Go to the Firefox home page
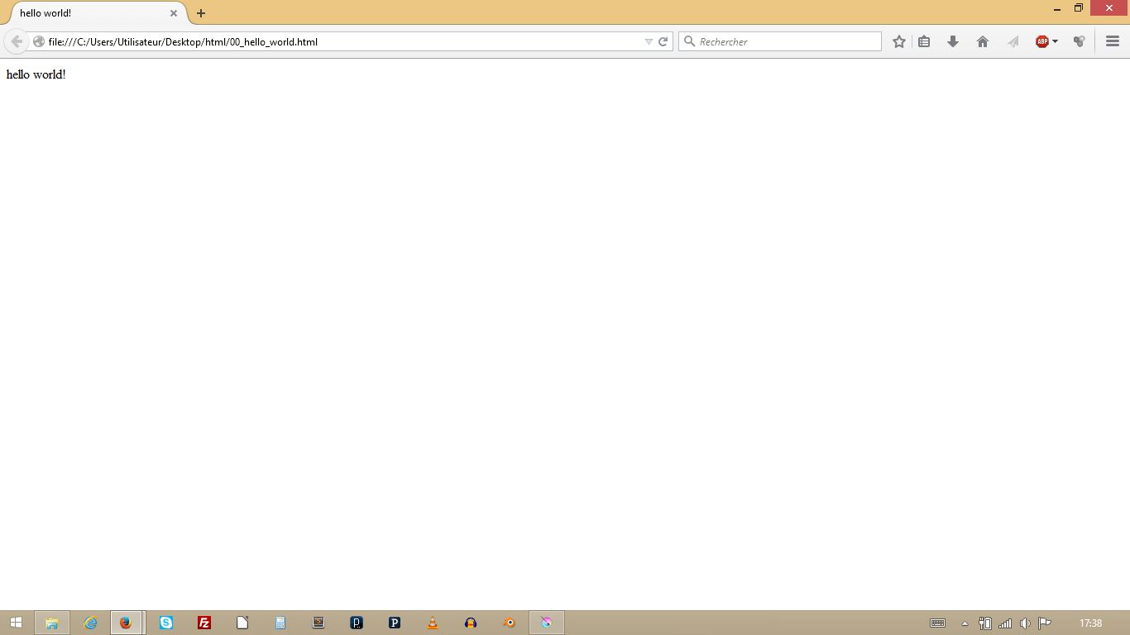This screenshot has height=635, width=1130. [983, 41]
